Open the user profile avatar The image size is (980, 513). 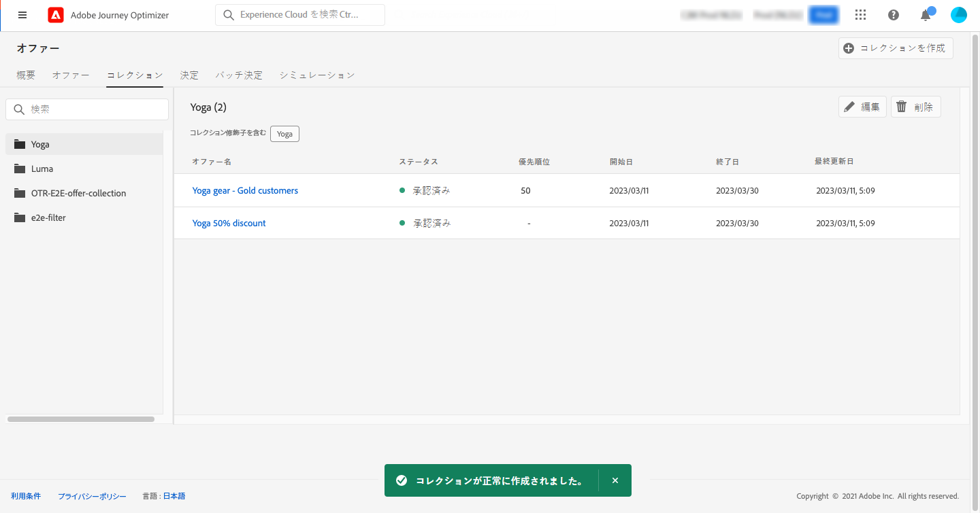959,15
